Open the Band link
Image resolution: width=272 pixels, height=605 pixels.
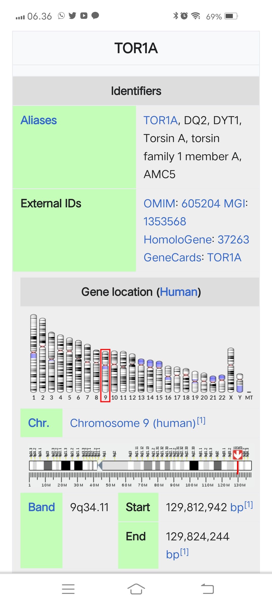coord(42,507)
